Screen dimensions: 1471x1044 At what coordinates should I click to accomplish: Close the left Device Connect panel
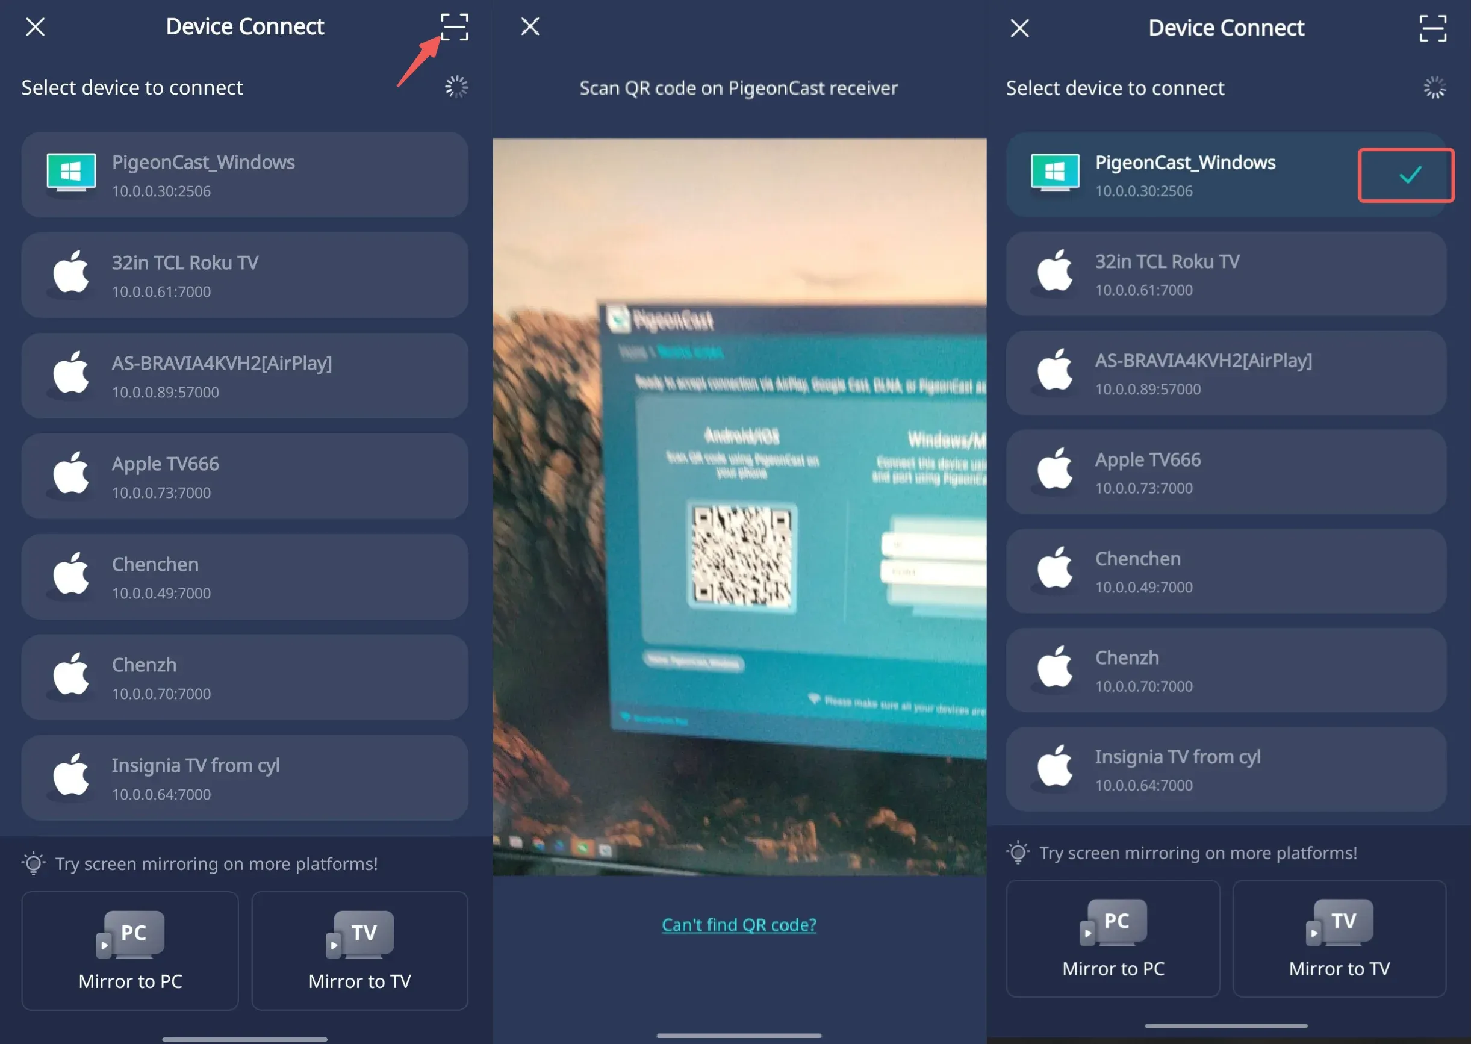pyautogui.click(x=36, y=27)
